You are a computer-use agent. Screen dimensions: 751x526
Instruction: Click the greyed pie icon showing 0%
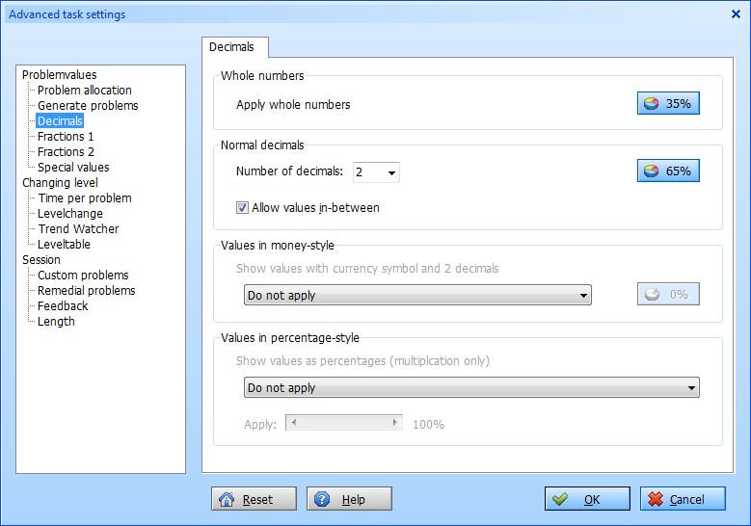(x=652, y=294)
